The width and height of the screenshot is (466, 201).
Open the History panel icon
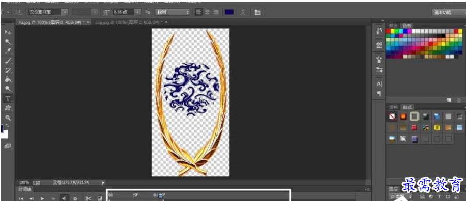click(x=379, y=31)
